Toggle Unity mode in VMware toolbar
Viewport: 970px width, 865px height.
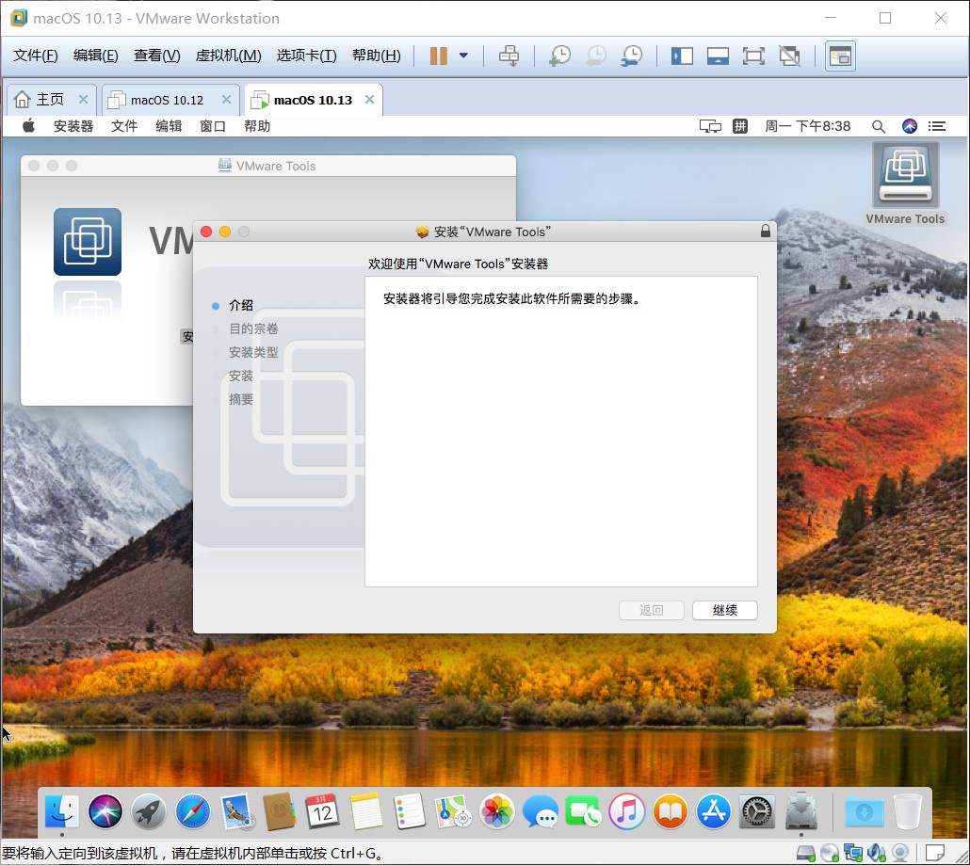tap(789, 56)
